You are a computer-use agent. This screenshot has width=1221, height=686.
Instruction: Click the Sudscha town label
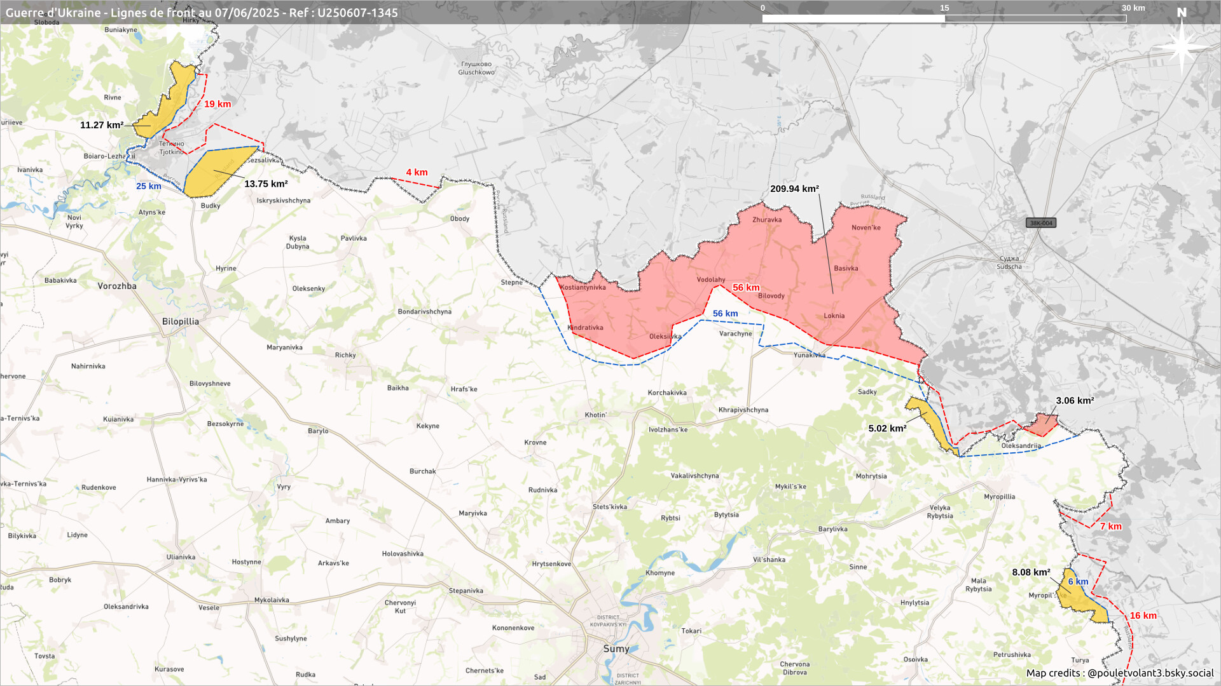(1009, 266)
